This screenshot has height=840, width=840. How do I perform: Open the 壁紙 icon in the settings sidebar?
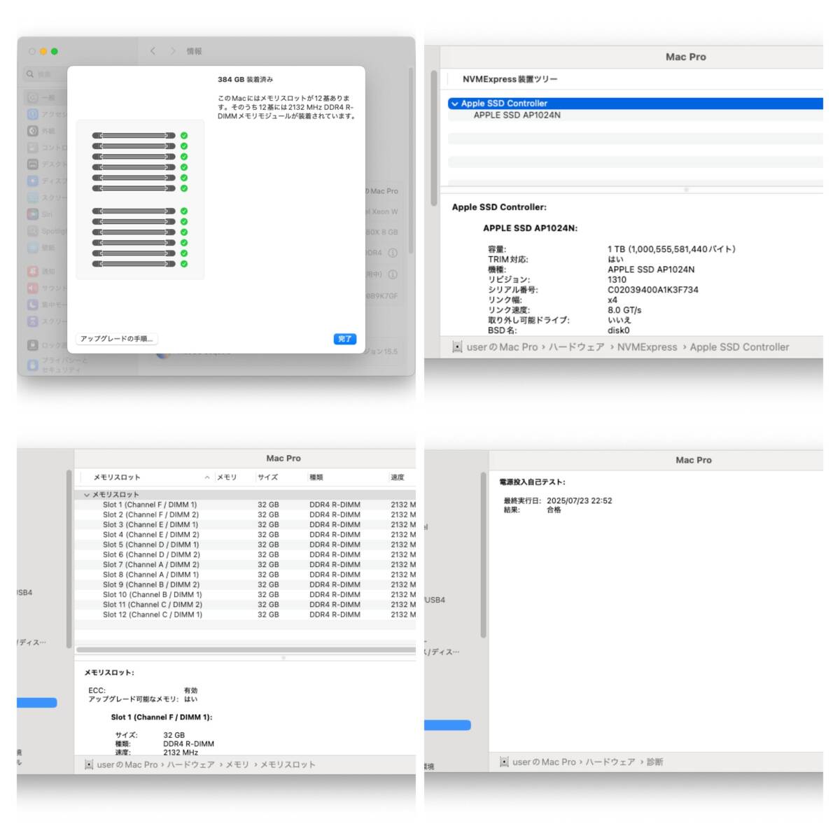tap(32, 248)
